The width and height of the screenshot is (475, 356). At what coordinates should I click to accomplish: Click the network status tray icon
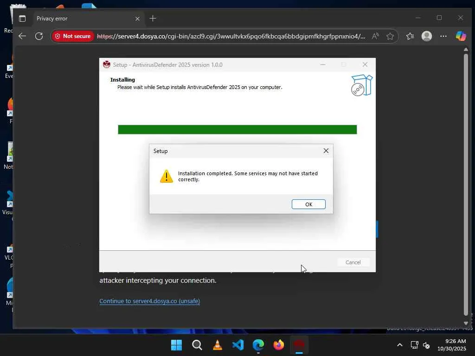coord(414,345)
